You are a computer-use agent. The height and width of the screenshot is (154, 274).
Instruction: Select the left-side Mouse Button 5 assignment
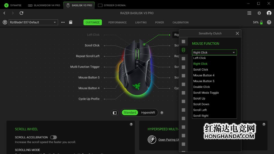89,77
